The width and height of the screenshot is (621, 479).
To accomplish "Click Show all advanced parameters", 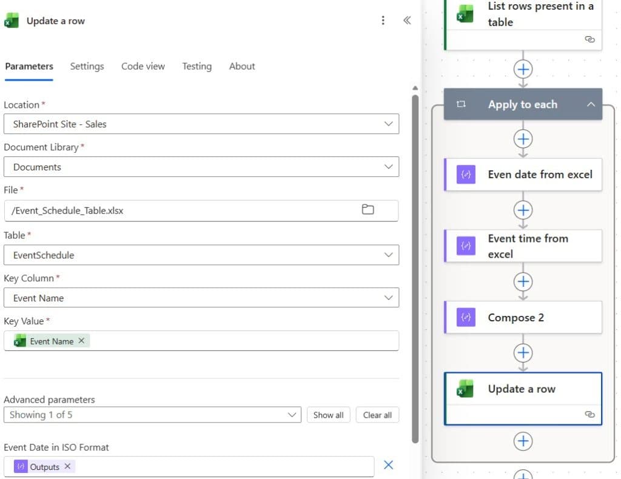I will (x=328, y=415).
